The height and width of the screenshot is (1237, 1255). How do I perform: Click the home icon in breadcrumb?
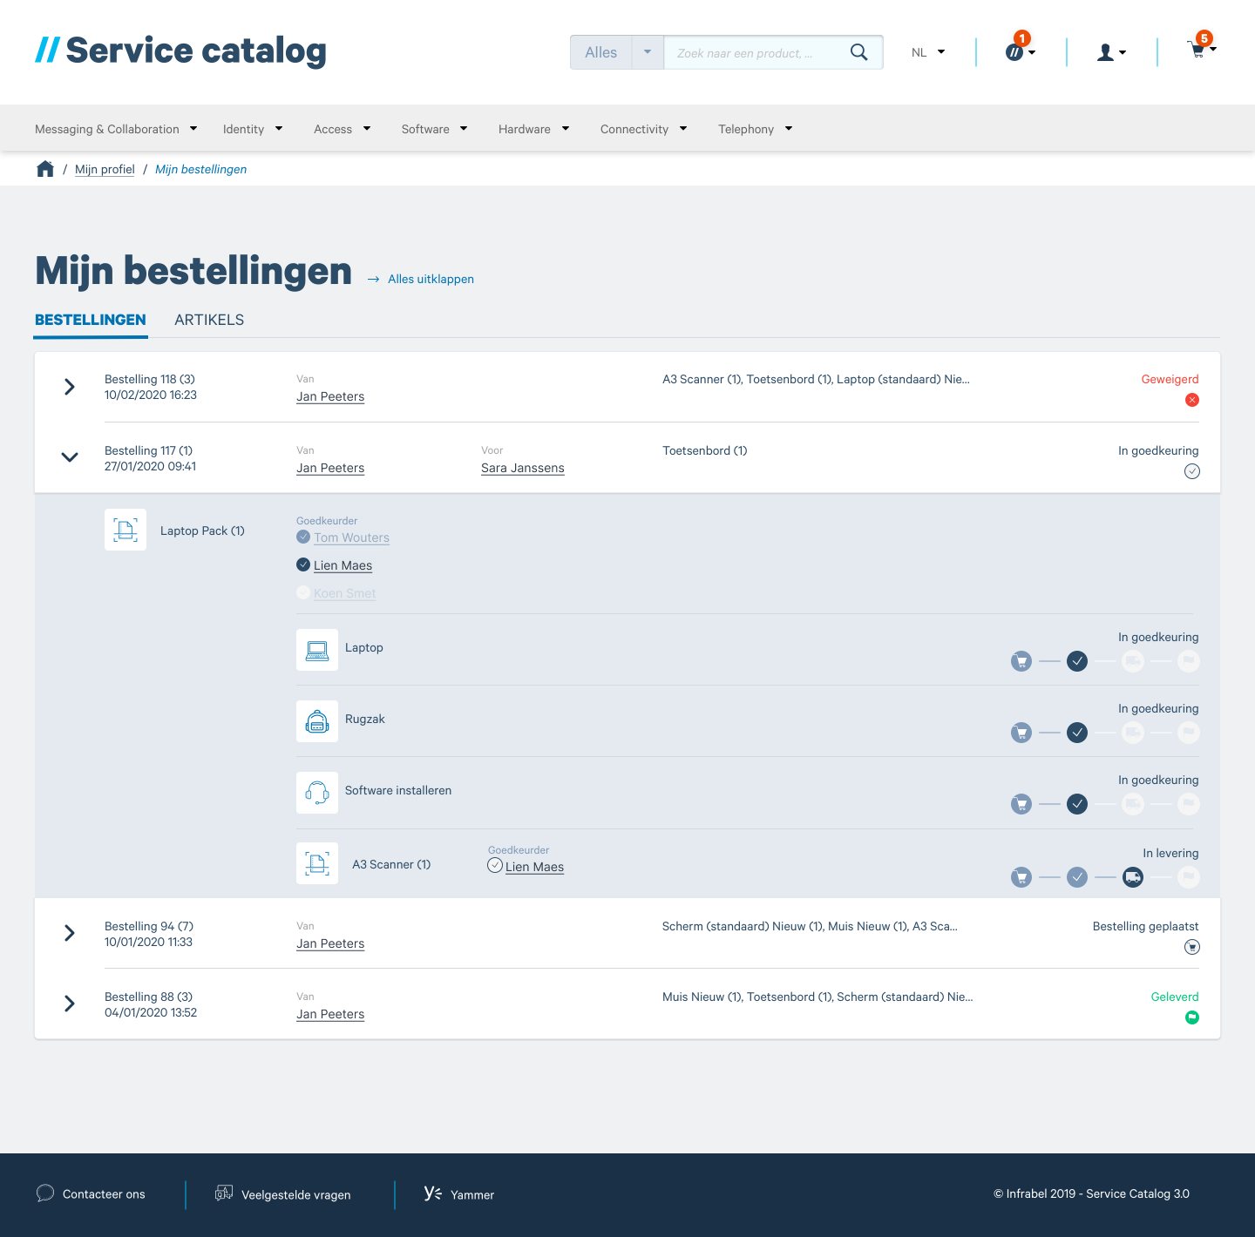pos(45,169)
